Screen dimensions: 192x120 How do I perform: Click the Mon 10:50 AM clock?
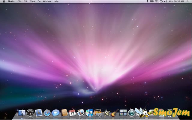pyautogui.click(x=176, y=1)
